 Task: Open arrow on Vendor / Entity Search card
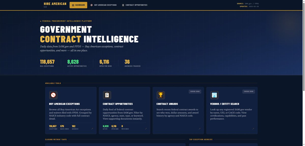point(253,129)
